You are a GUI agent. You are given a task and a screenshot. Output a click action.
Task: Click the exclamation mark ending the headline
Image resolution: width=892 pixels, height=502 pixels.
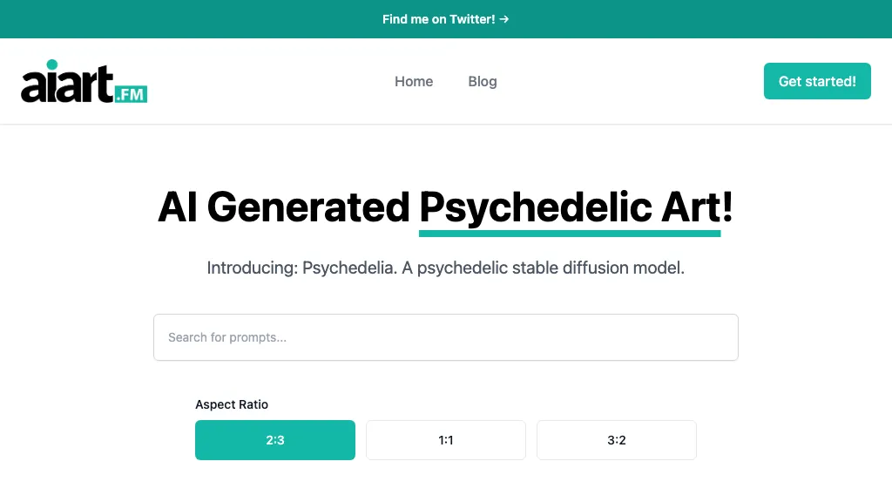(727, 207)
